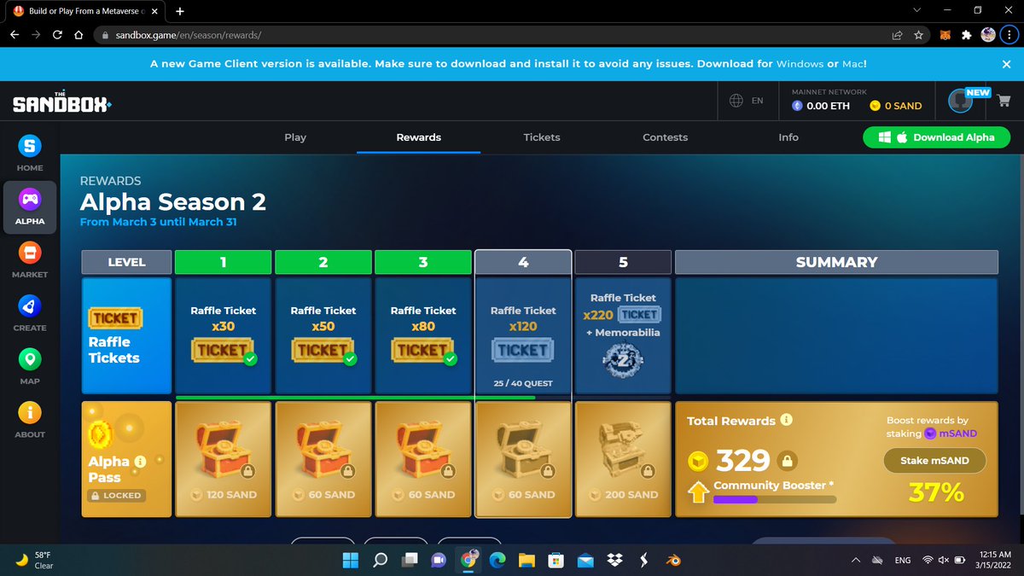Select the Build or Play browser tab
Viewport: 1024px width, 576px height.
84,11
